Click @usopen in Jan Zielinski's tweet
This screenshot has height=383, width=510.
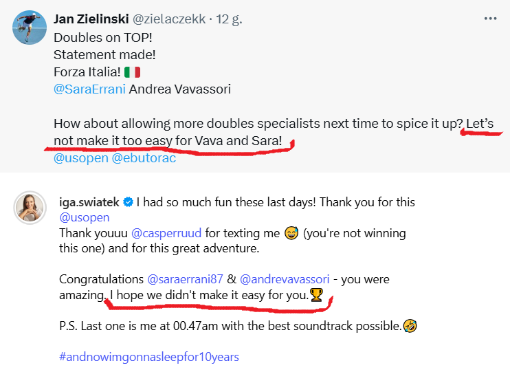tap(80, 158)
